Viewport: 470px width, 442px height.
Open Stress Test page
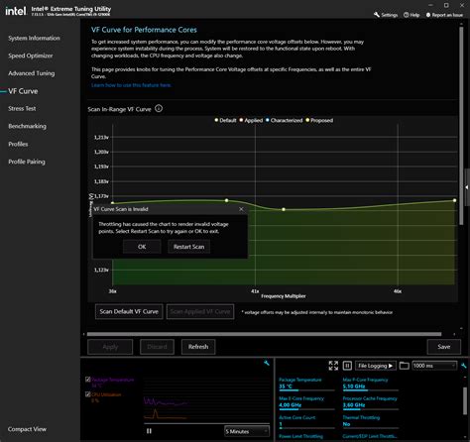pos(22,108)
